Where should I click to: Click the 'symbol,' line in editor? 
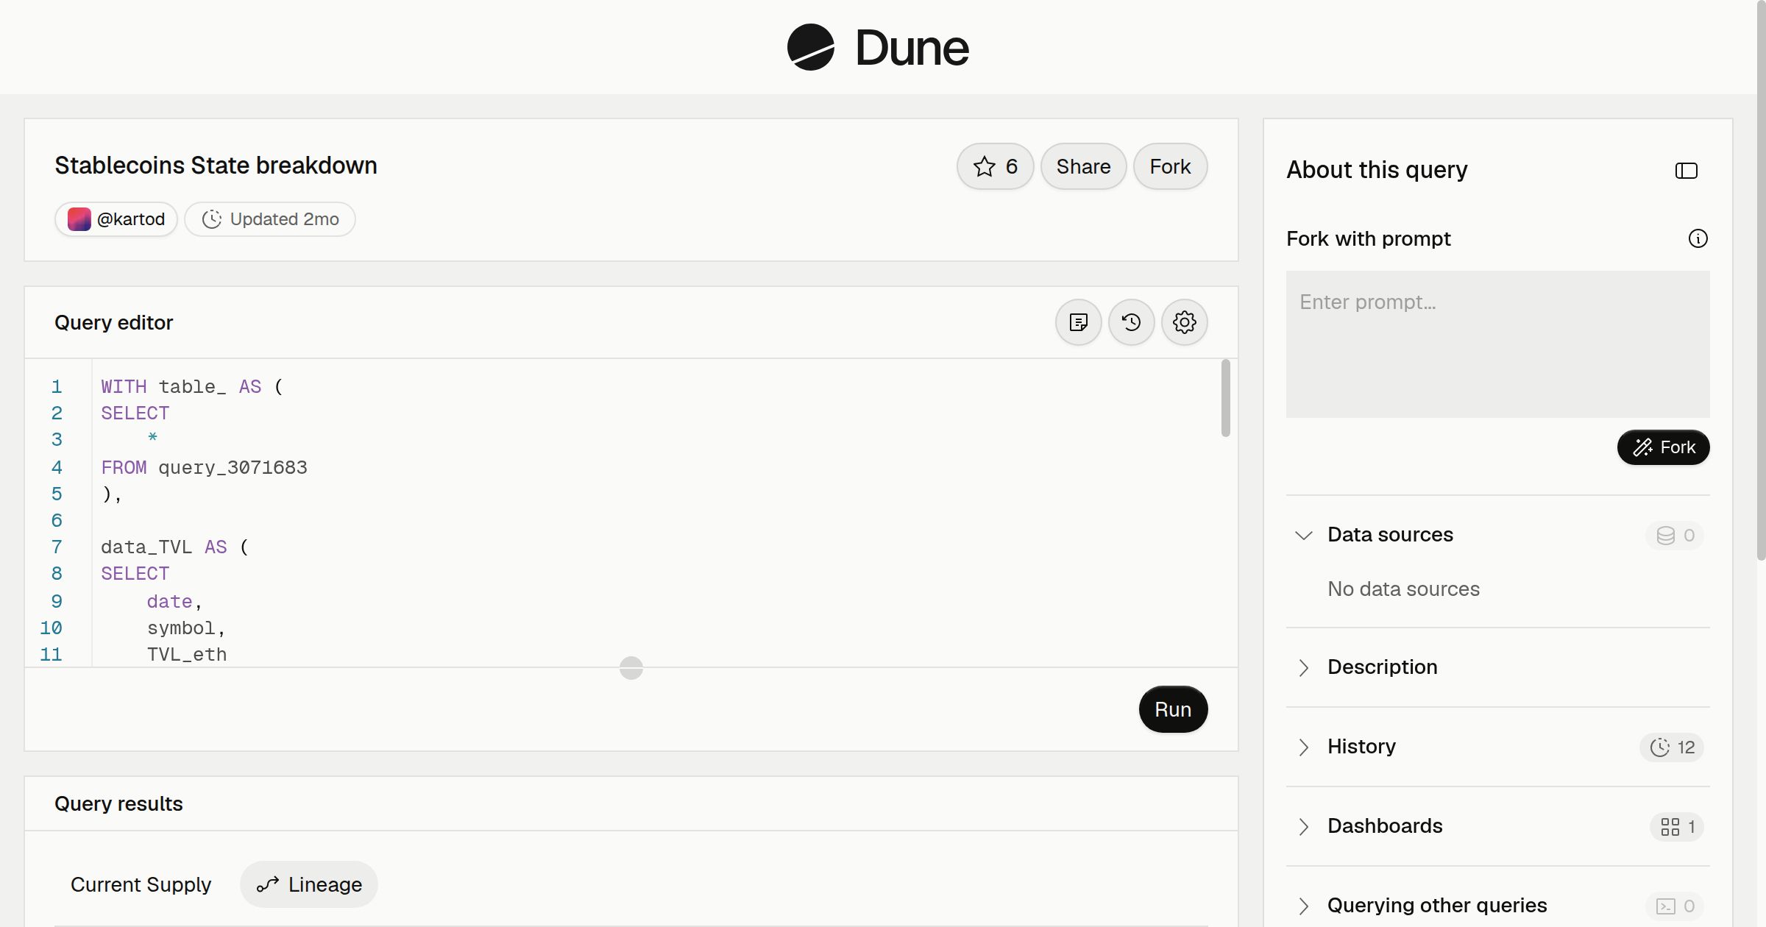coord(186,628)
